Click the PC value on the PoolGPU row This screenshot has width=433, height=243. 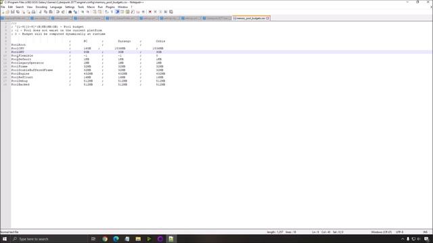pos(87,52)
